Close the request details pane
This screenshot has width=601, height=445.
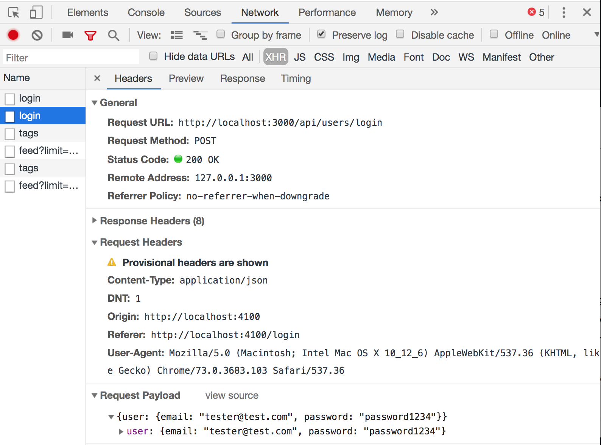pos(97,78)
